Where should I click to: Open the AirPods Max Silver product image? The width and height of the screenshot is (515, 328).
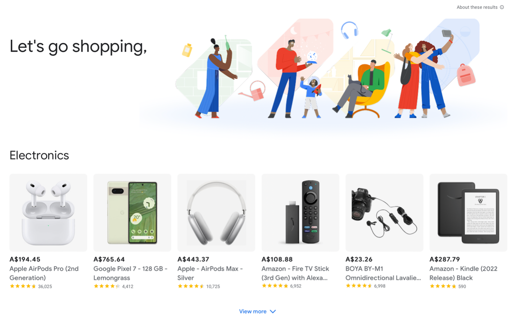[x=216, y=213]
